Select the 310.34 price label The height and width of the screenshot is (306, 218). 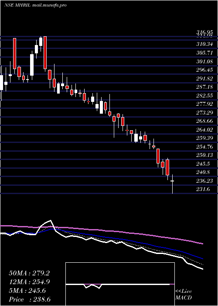coord(204,44)
